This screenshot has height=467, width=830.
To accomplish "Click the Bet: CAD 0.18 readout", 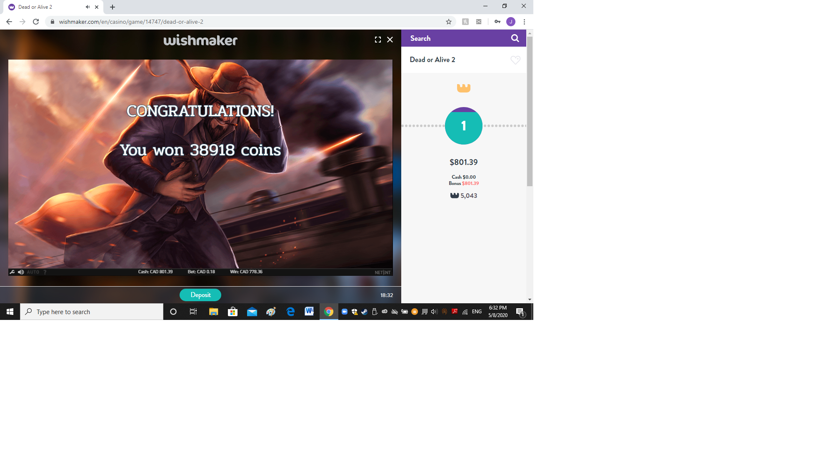I will point(201,272).
